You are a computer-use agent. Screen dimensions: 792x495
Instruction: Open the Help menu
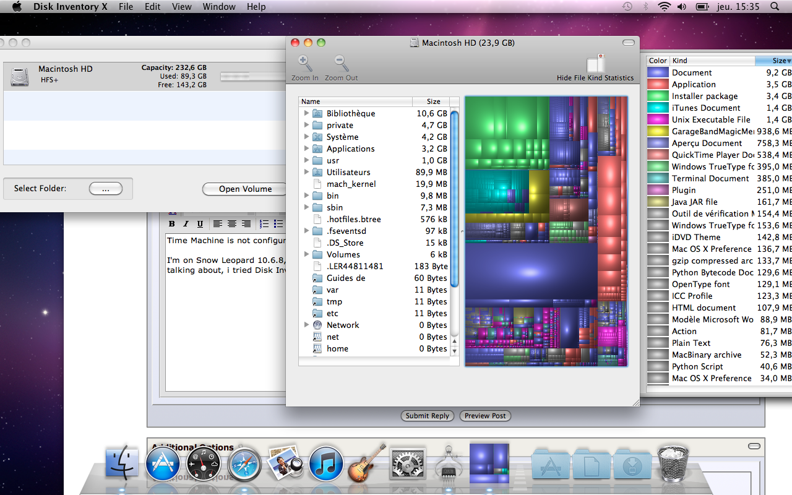pos(256,7)
